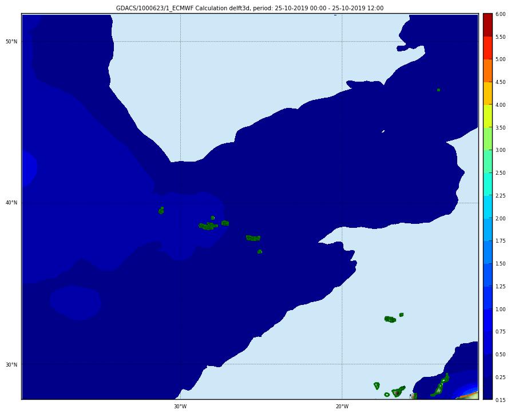
Task: Click the 3.00 tick label on the colorbar
Action: (x=500, y=150)
